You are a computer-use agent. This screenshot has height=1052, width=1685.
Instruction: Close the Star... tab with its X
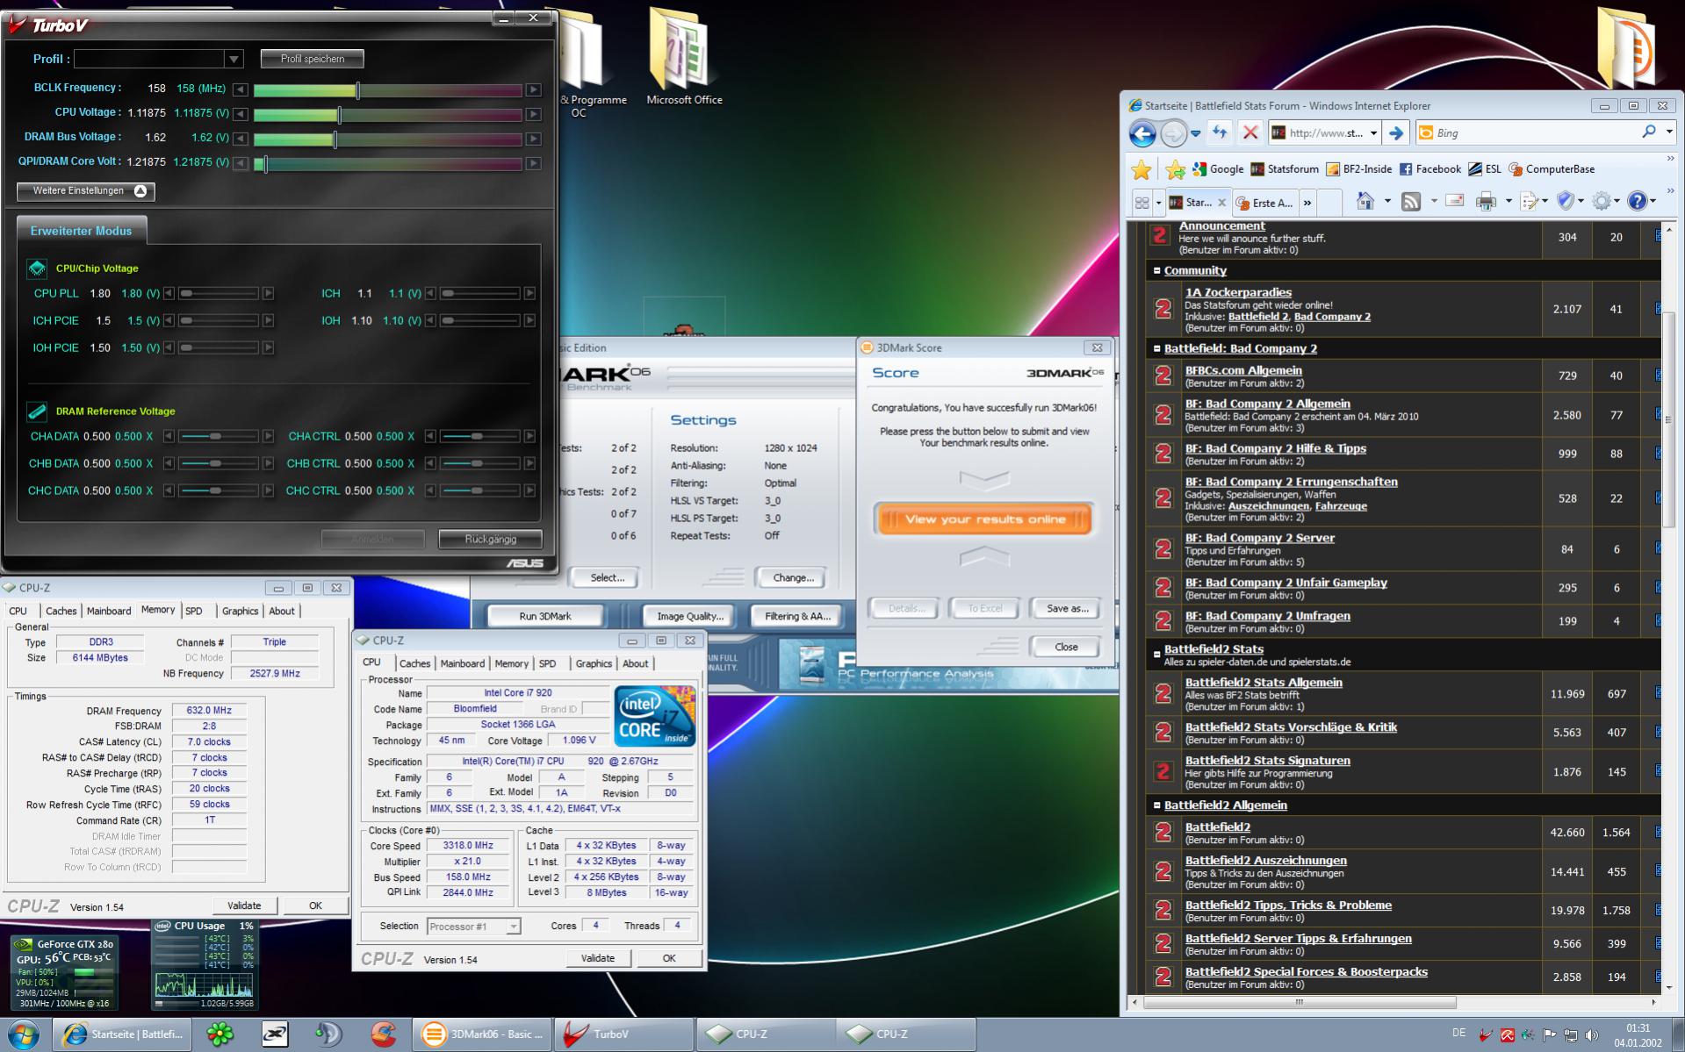[1221, 203]
